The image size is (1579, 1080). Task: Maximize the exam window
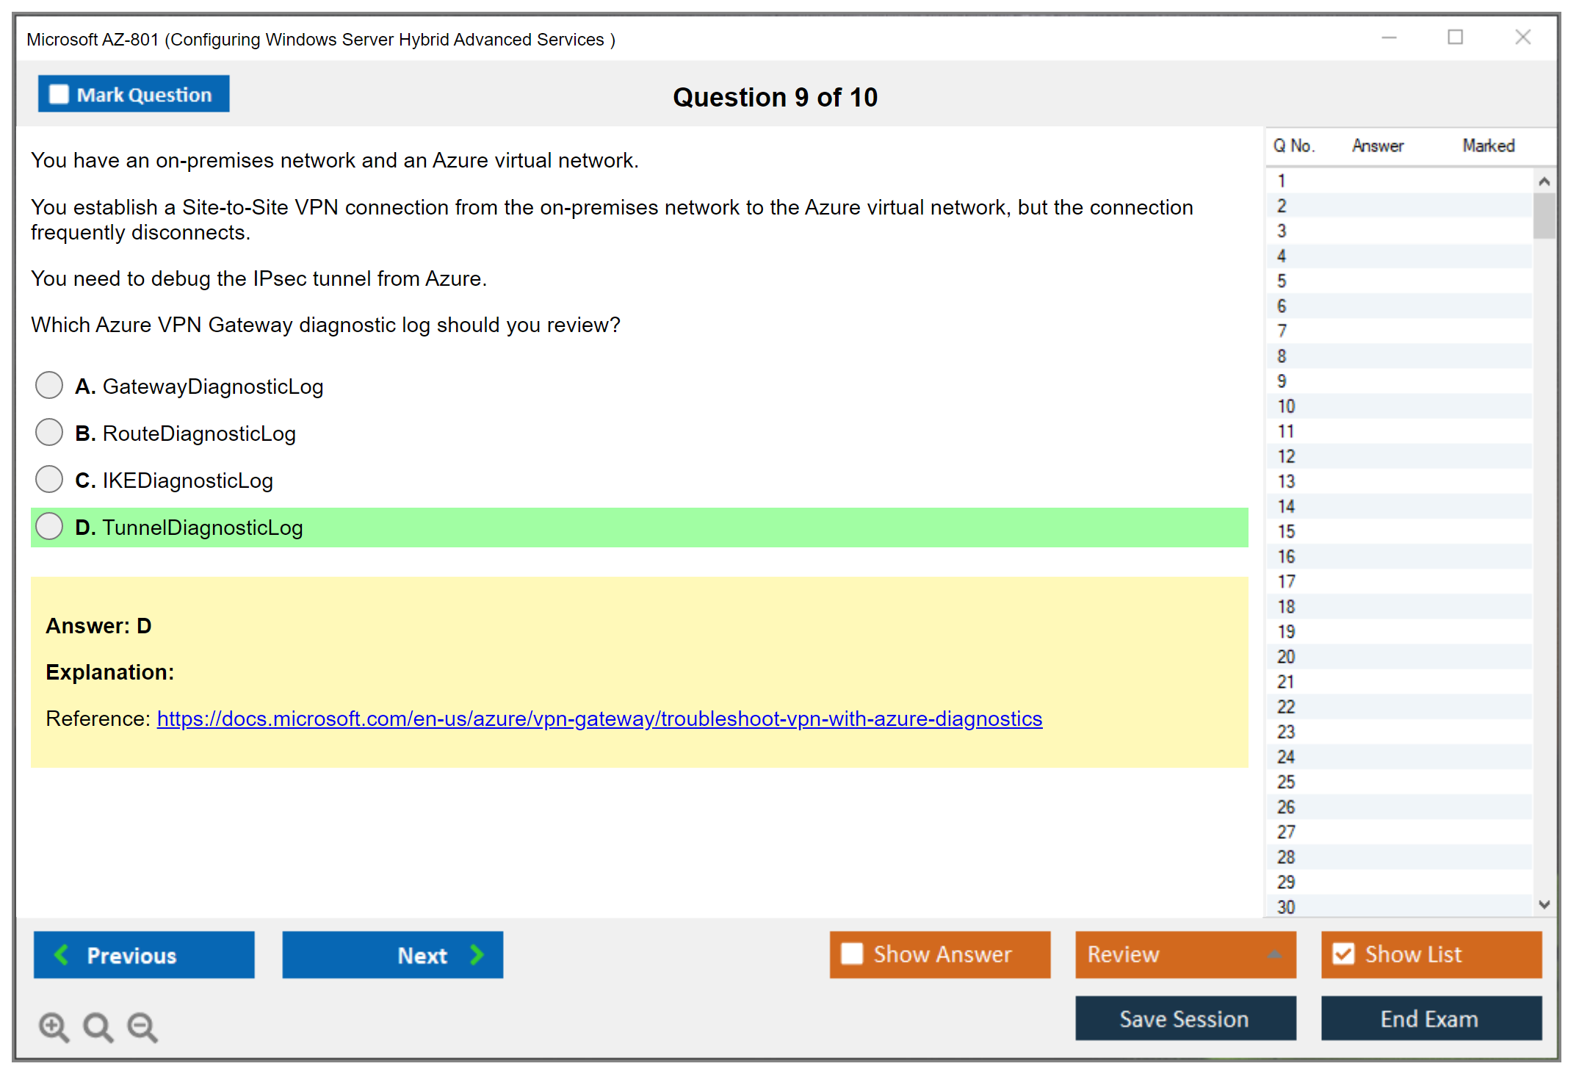point(1455,37)
